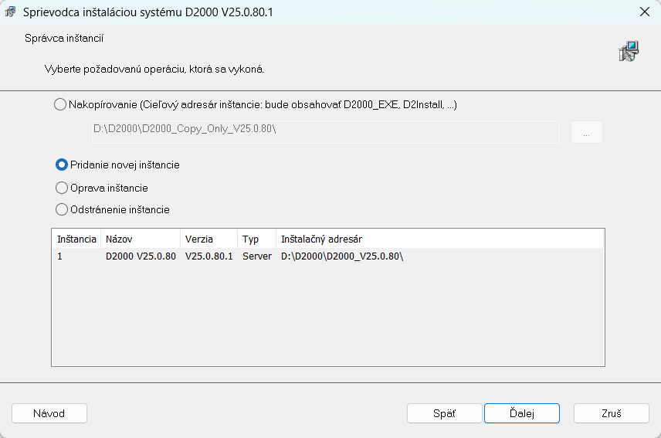
Task: Choose the Oprava inštancie radio button
Action: (62, 188)
